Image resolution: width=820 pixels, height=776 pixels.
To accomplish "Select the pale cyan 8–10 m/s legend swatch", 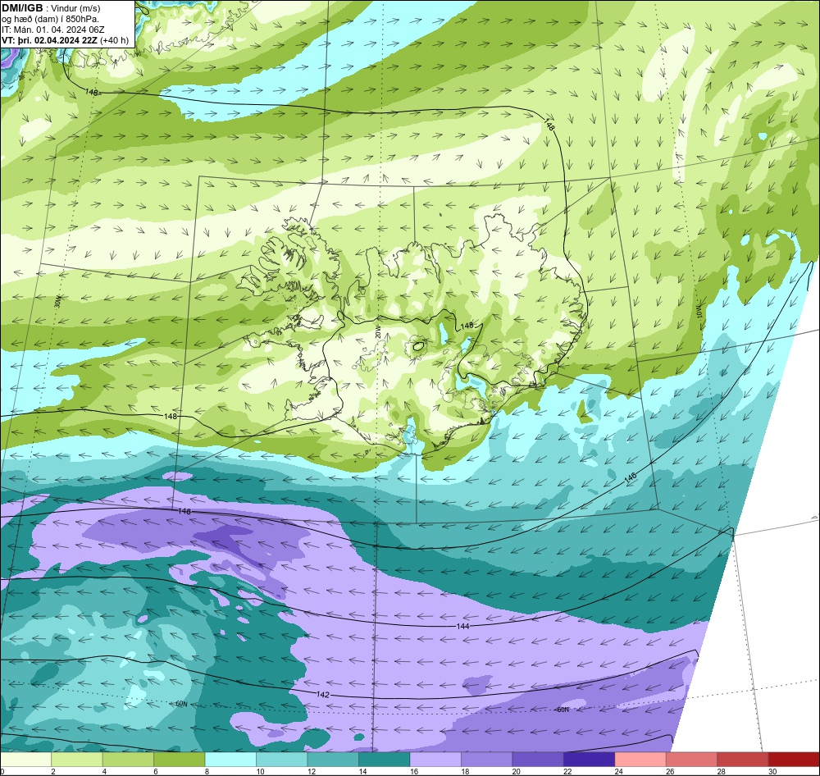I will 230,760.
